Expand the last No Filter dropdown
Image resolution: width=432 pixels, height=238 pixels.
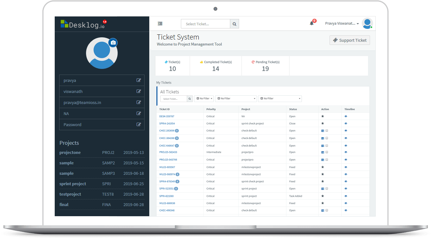(280, 99)
